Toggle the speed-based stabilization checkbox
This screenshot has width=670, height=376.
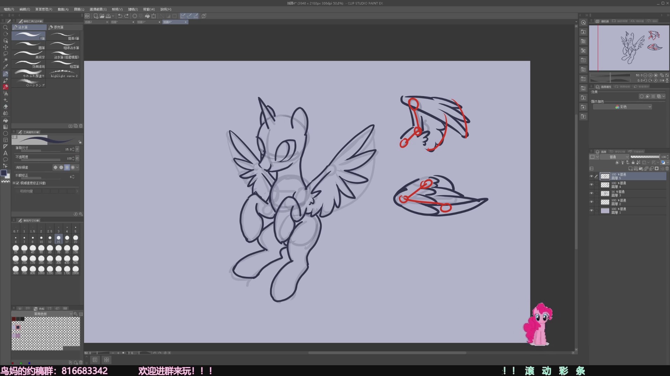coord(18,183)
